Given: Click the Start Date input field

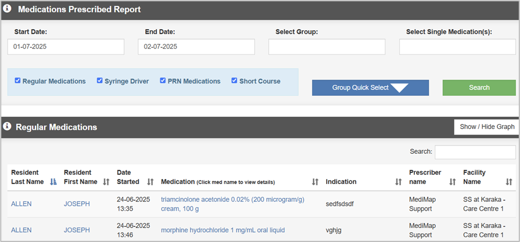Looking at the screenshot, I should coord(66,47).
